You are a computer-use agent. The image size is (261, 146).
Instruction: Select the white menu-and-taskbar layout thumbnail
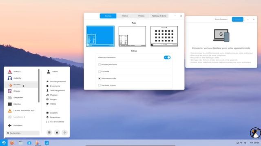pyautogui.click(x=132, y=36)
